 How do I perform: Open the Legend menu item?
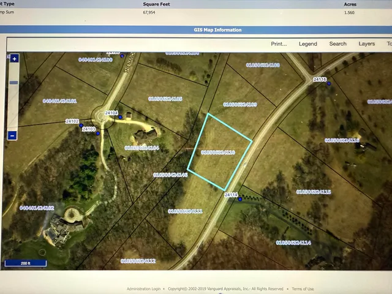pos(307,44)
